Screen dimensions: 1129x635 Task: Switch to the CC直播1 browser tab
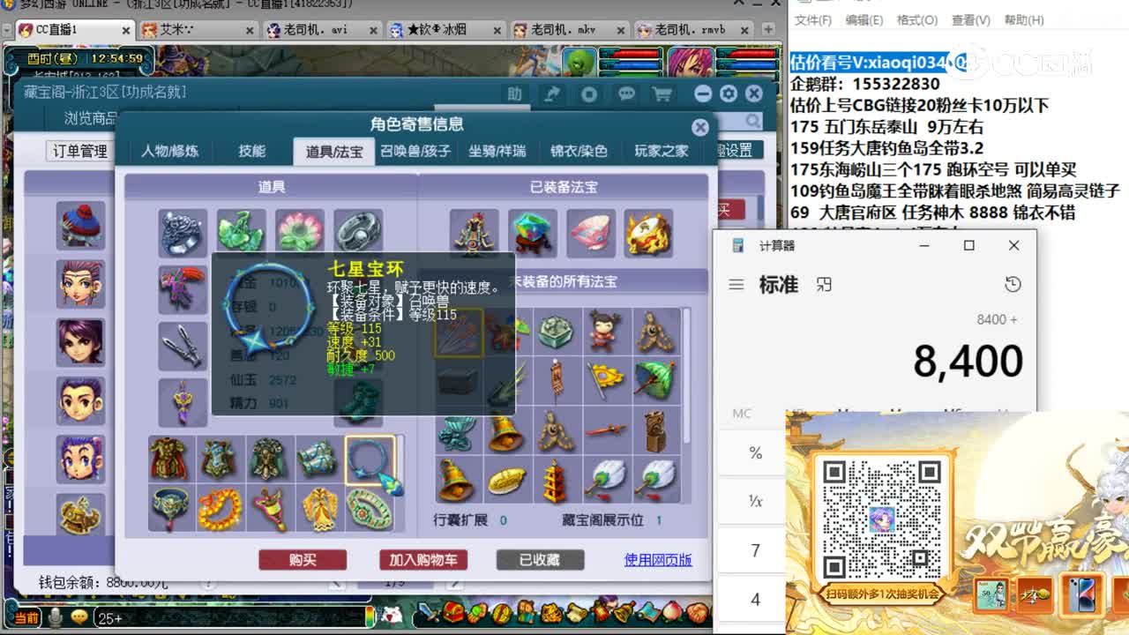point(73,30)
